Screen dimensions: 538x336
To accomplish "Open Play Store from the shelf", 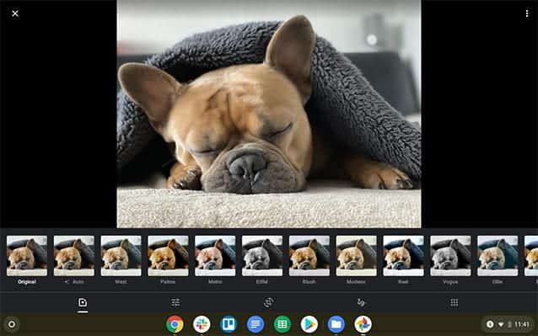I will [309, 324].
